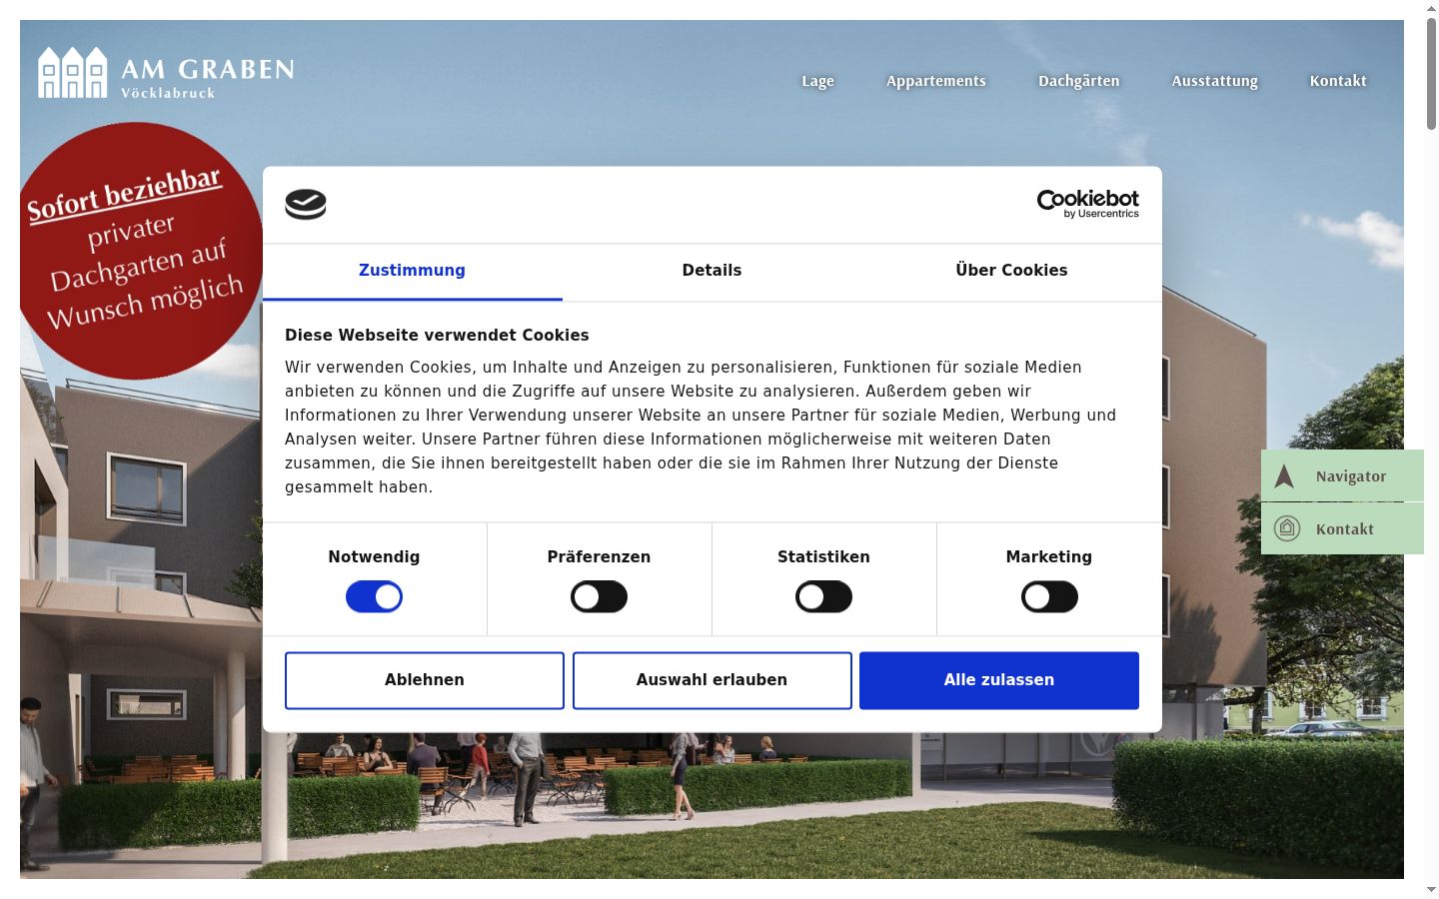
Task: Click the Auswahl erlauben button
Action: point(712,680)
